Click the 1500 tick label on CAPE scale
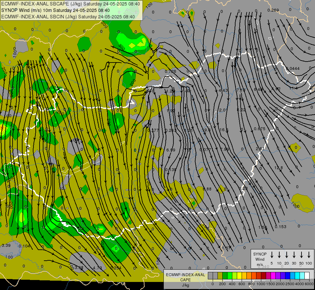 click(270, 284)
